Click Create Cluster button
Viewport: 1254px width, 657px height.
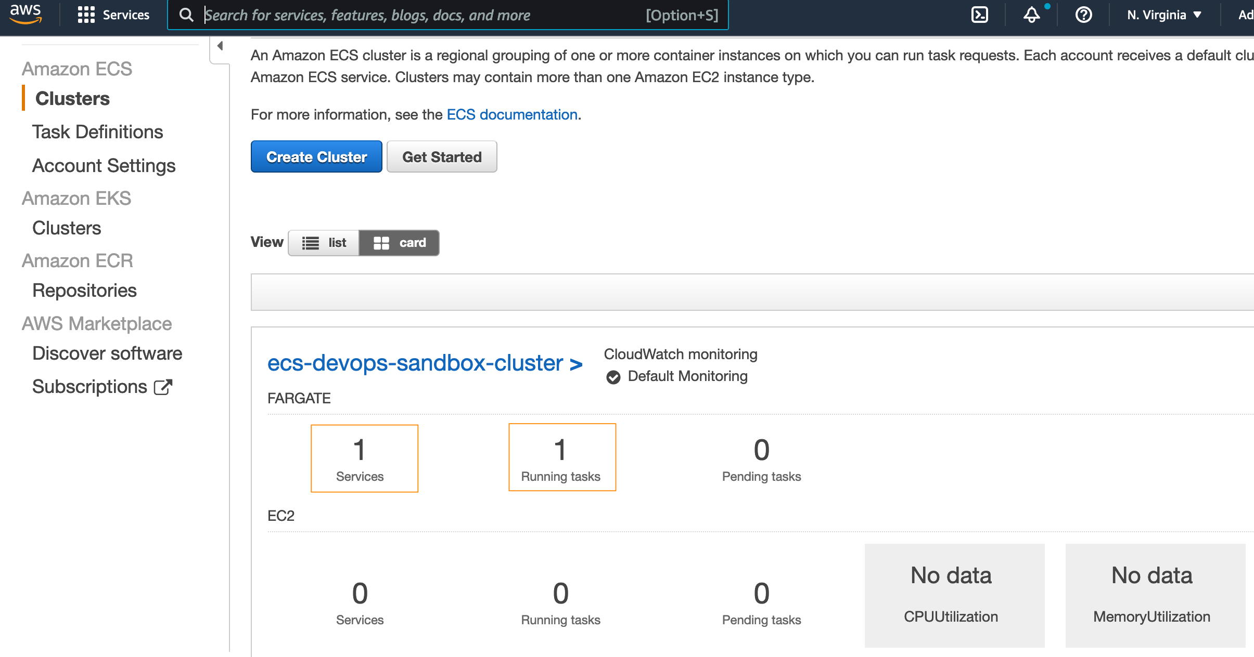click(316, 156)
